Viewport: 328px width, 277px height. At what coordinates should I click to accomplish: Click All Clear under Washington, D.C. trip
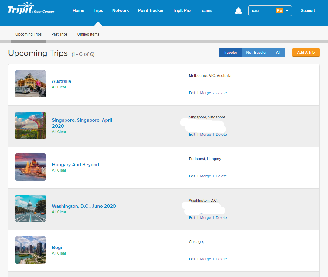click(59, 212)
